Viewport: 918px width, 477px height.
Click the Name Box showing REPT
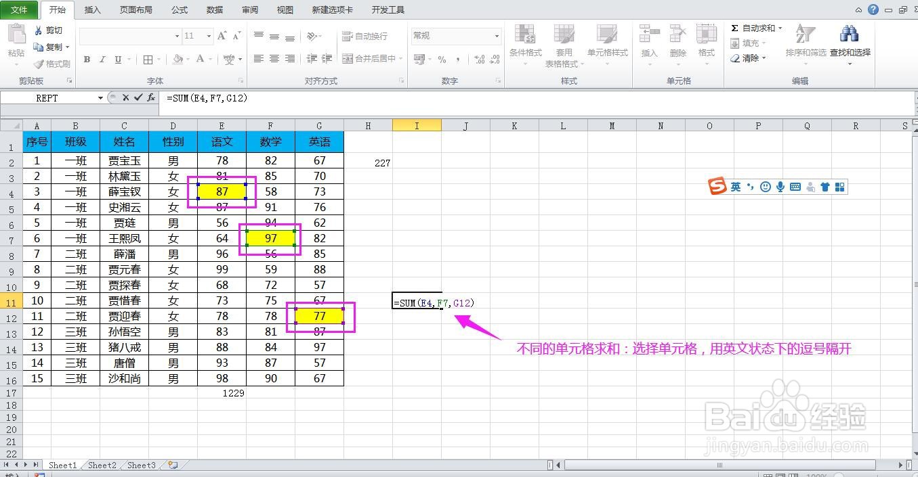pyautogui.click(x=47, y=98)
